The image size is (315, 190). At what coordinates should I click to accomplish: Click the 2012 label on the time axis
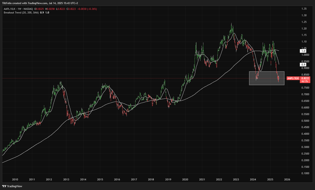point(49,180)
